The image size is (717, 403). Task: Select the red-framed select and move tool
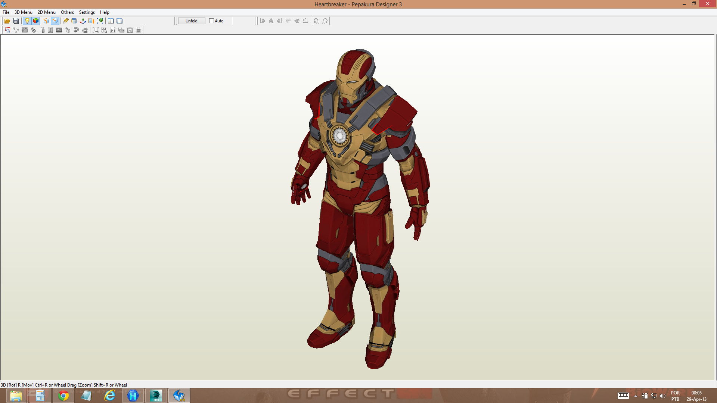pos(7,30)
